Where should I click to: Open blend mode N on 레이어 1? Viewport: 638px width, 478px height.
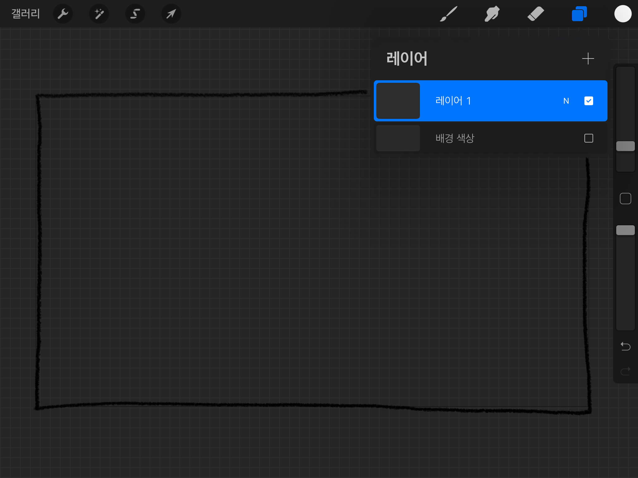[x=566, y=101]
